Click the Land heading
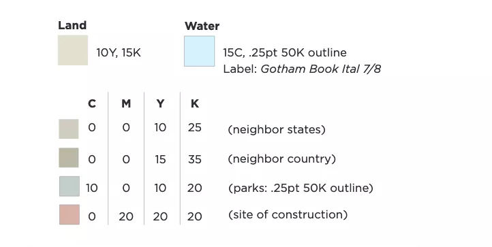Image resolution: width=492 pixels, height=247 pixels. tap(72, 25)
